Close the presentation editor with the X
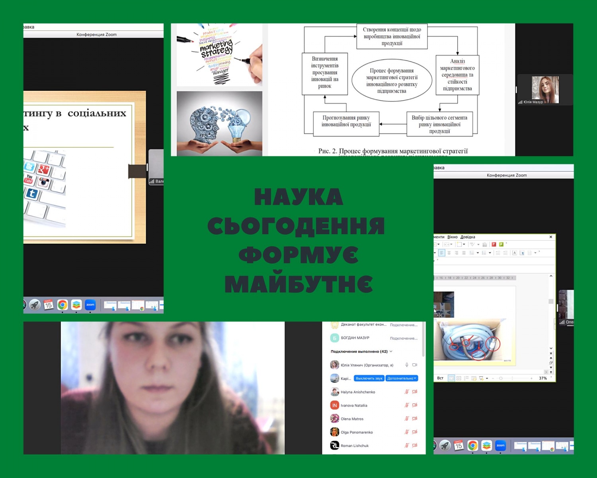 pyautogui.click(x=551, y=237)
